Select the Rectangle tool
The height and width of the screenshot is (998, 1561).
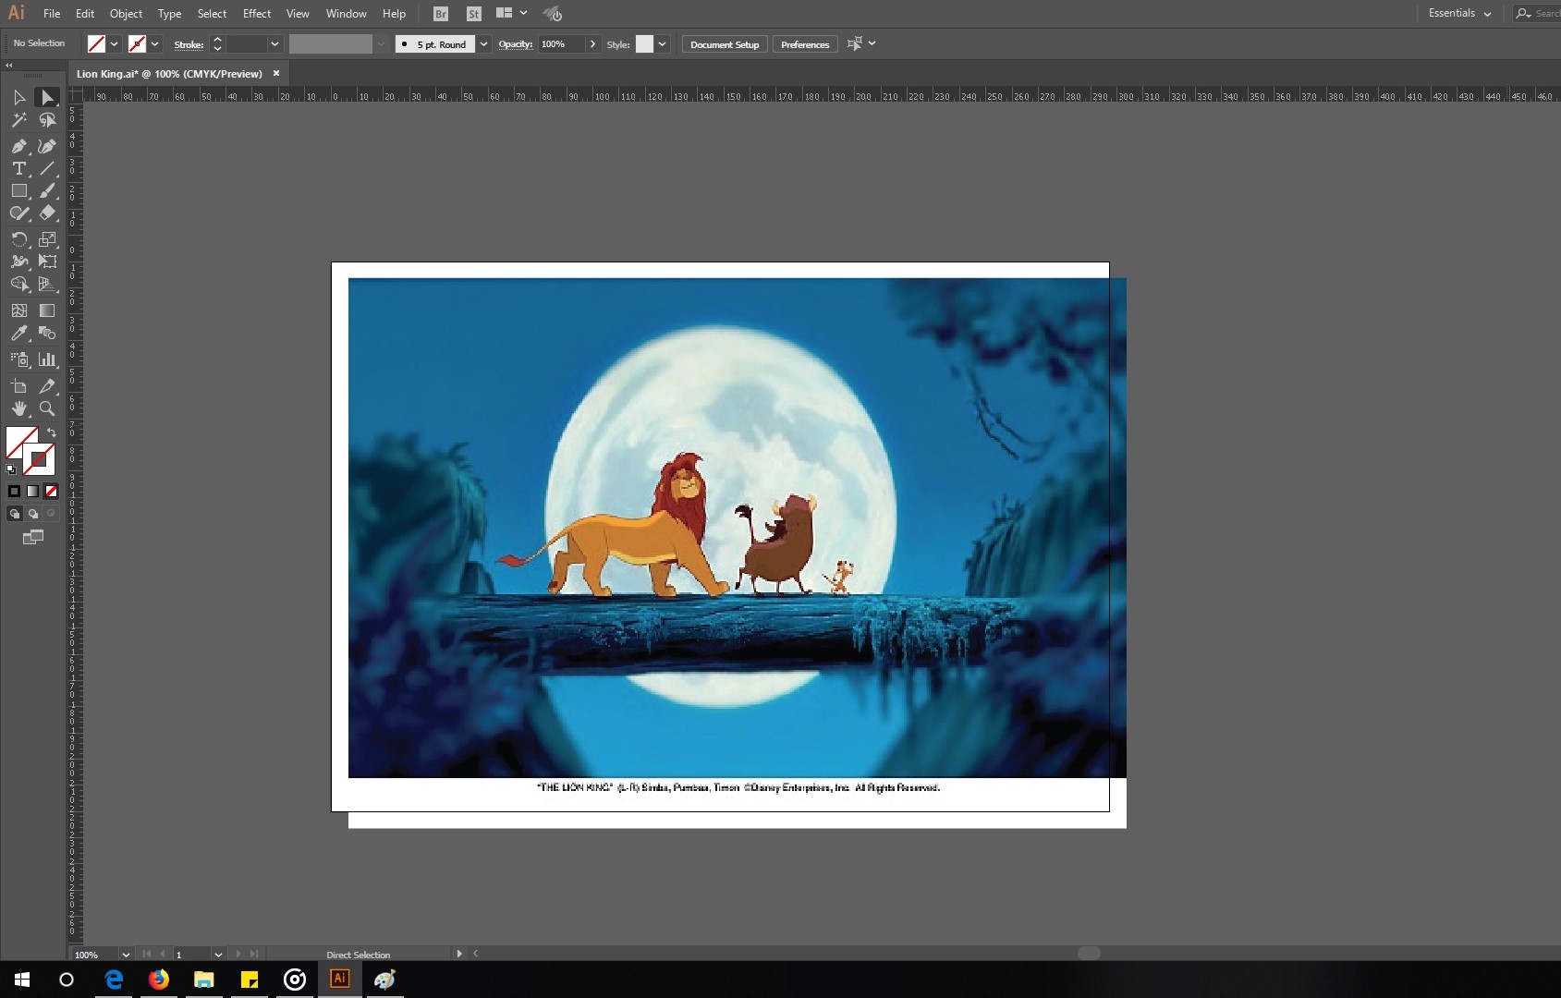(19, 190)
